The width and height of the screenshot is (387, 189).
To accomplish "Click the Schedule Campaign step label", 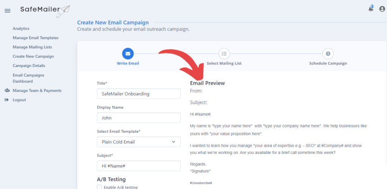I will pyautogui.click(x=328, y=64).
